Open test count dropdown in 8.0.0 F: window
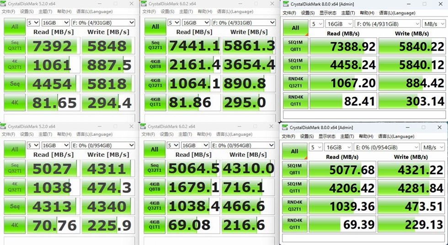Screen dimensions: 448x245 316,24
